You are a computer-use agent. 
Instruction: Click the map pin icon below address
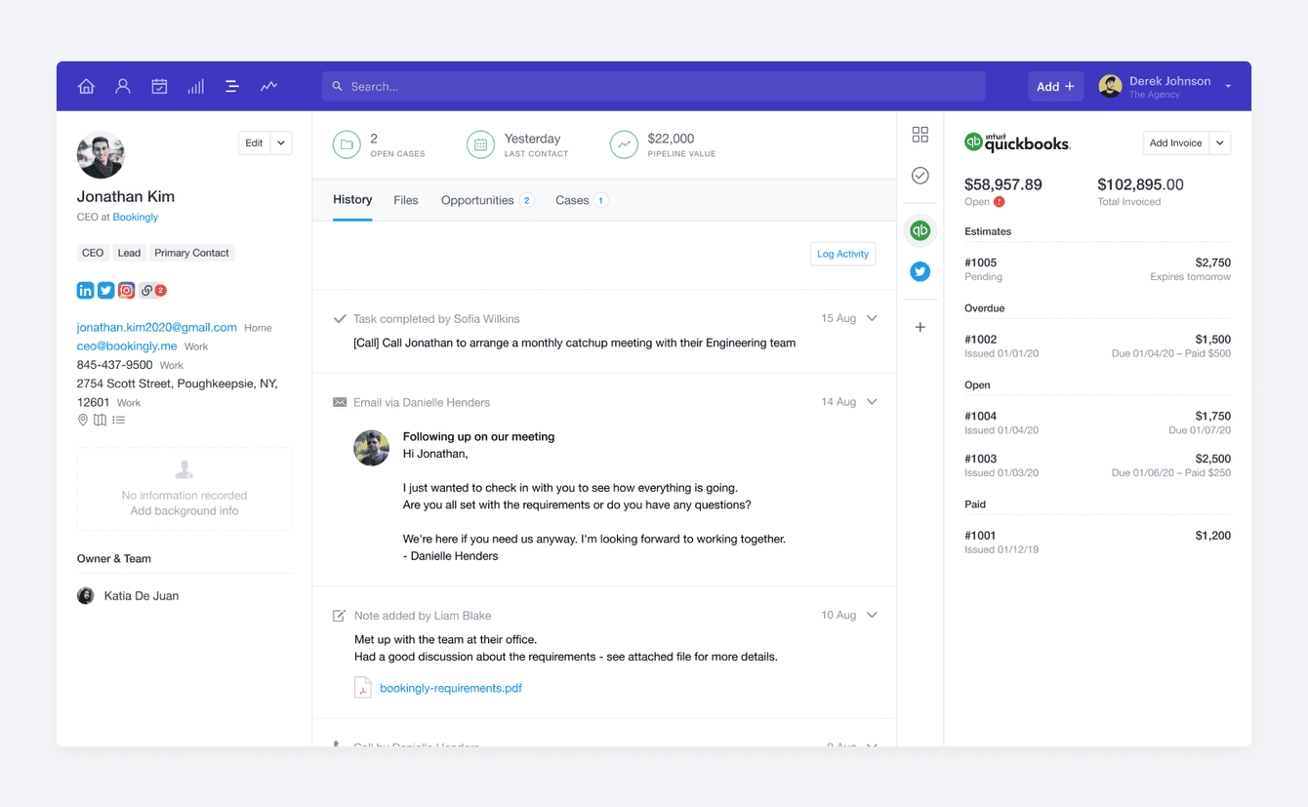pos(83,420)
